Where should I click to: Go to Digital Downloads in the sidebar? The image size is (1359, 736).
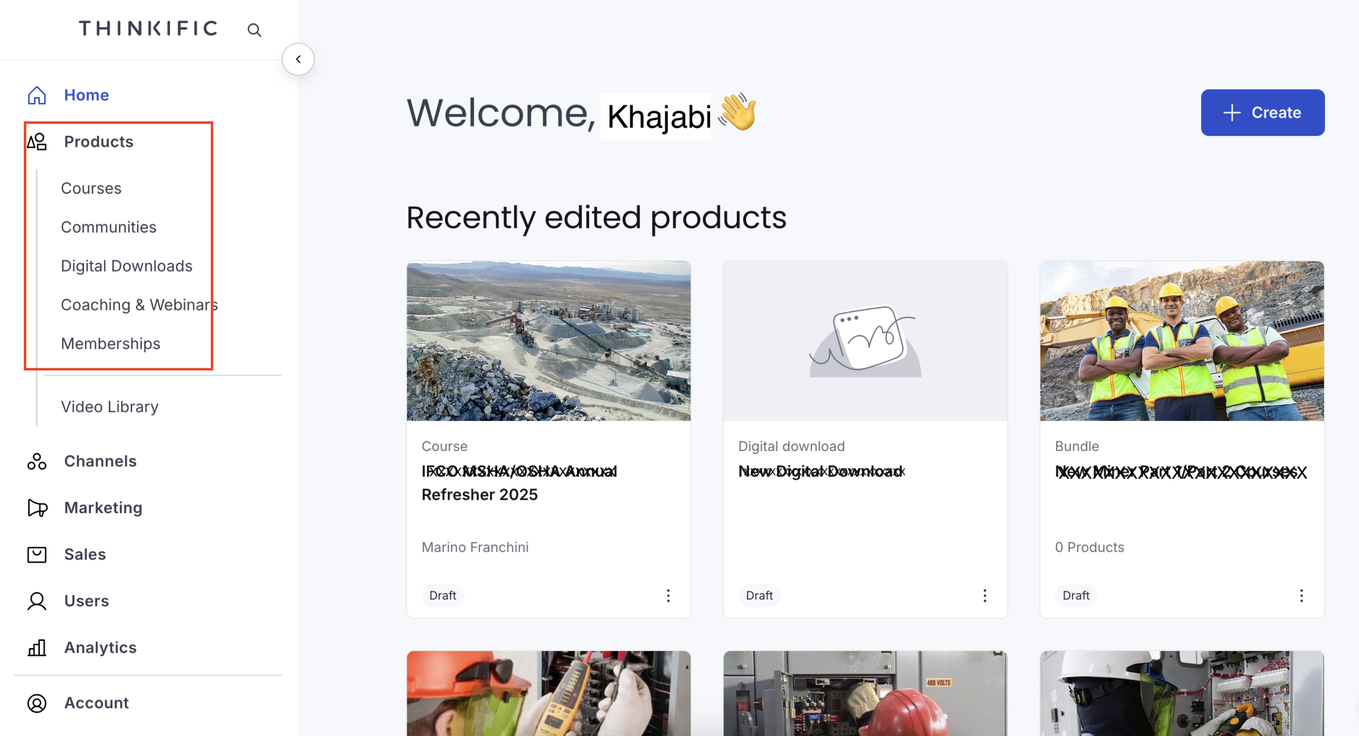[127, 266]
